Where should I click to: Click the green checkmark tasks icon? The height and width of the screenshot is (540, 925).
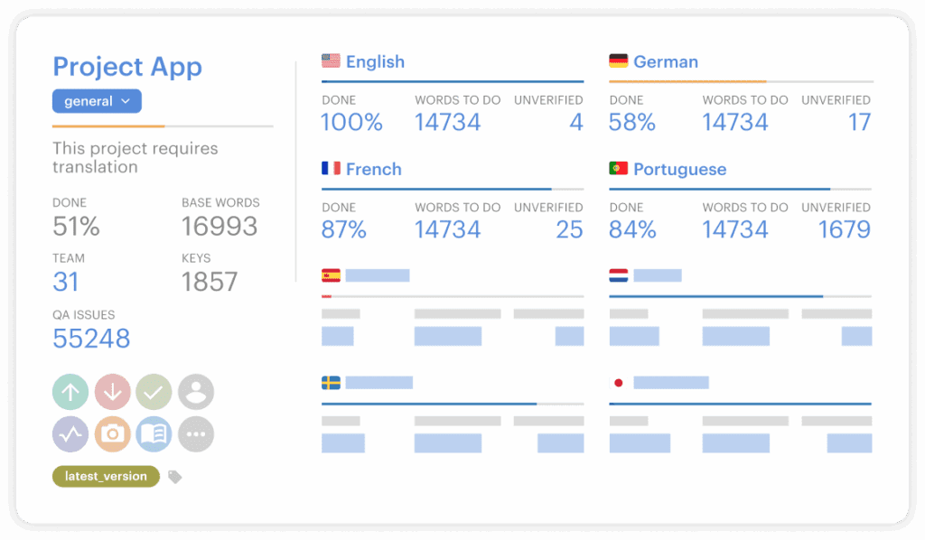154,393
